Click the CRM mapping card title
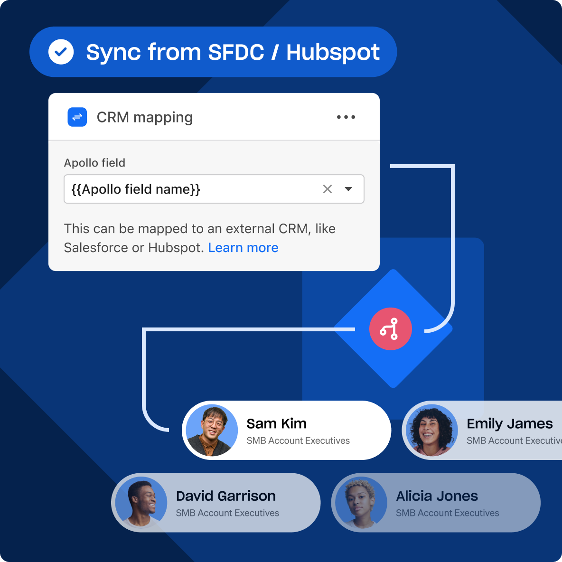The height and width of the screenshot is (562, 562). tap(145, 117)
